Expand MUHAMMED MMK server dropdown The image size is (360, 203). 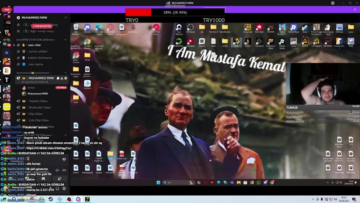(x=66, y=17)
